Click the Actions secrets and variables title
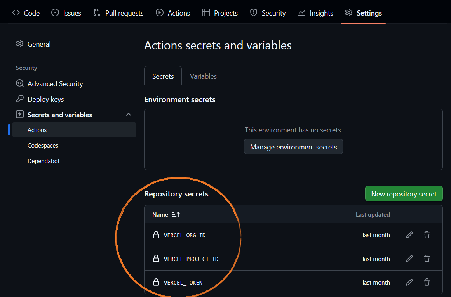Image resolution: width=451 pixels, height=297 pixels. (218, 45)
